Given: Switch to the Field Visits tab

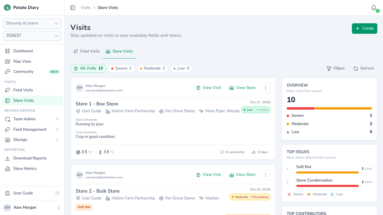Looking at the screenshot, I should pyautogui.click(x=87, y=51).
